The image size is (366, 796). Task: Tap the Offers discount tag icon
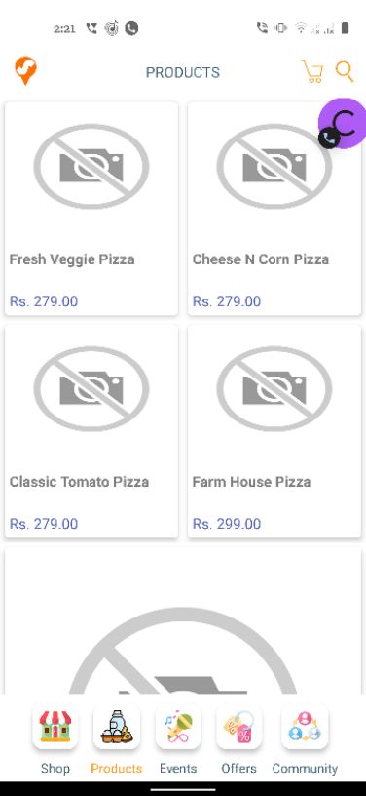pyautogui.click(x=238, y=727)
